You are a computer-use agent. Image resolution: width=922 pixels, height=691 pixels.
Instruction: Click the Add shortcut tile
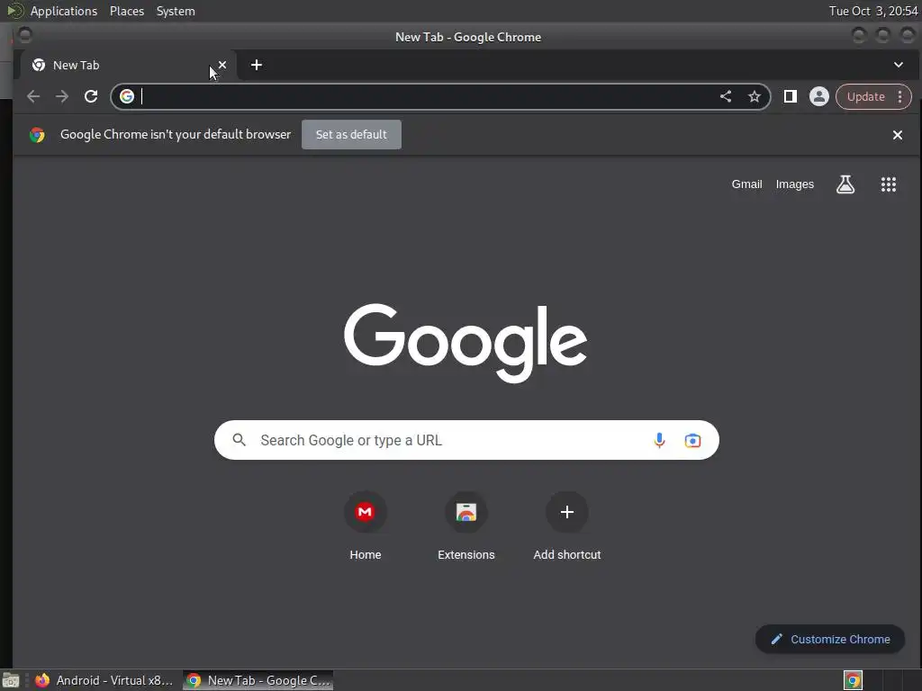567,525
